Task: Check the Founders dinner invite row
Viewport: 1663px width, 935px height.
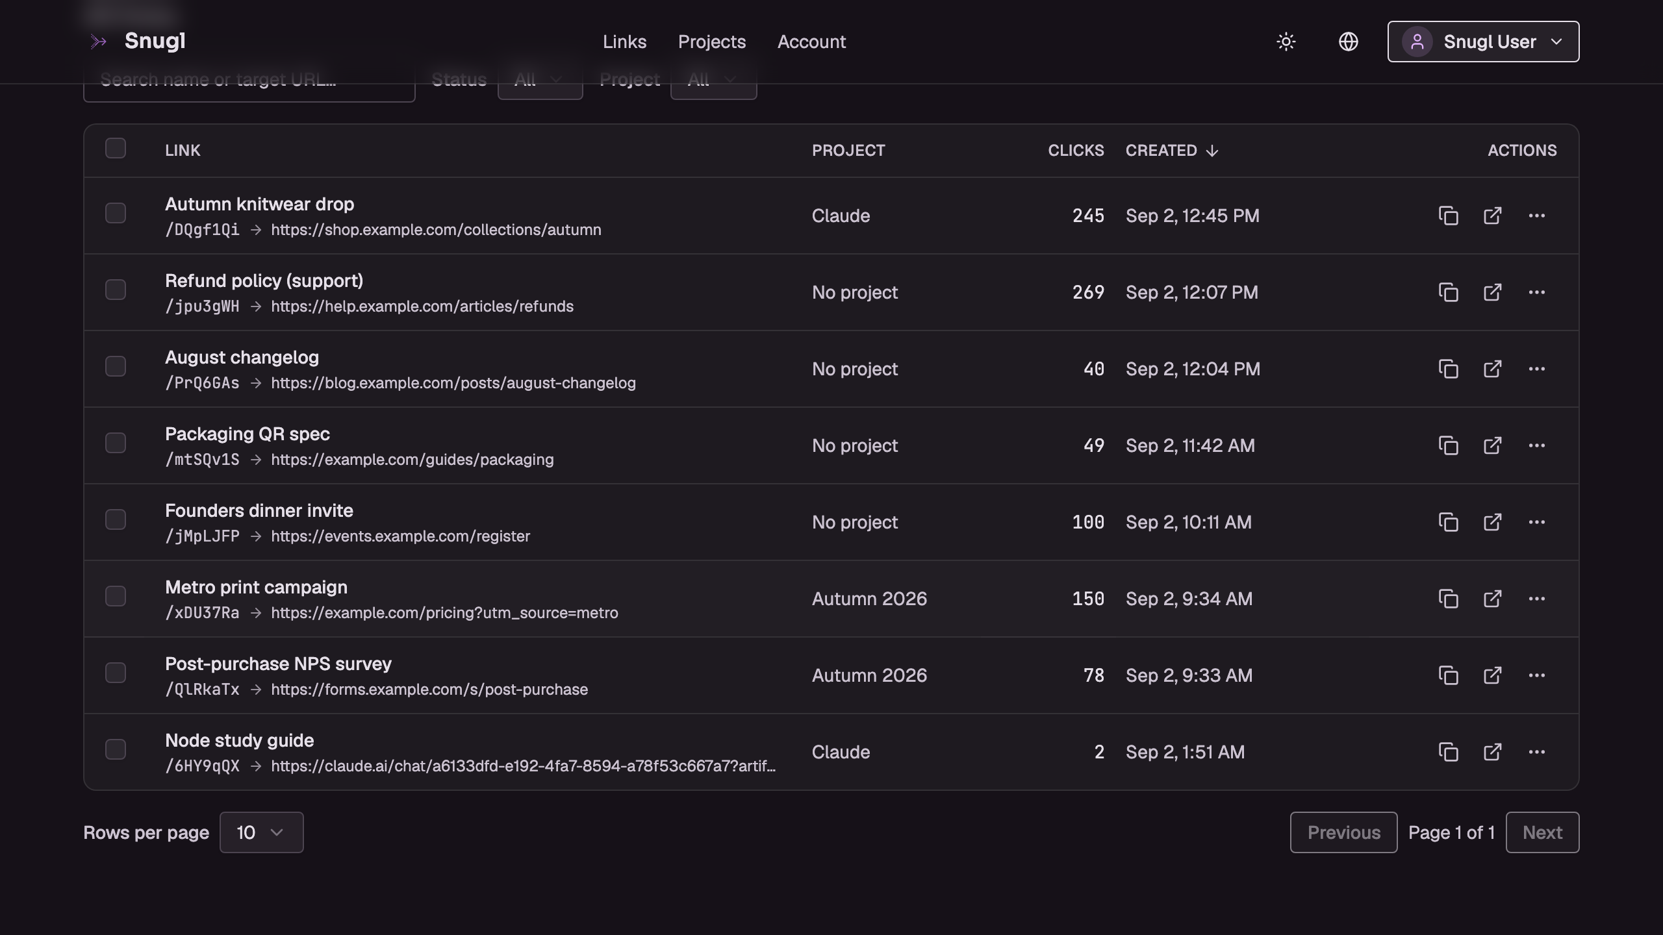Action: [x=116, y=519]
